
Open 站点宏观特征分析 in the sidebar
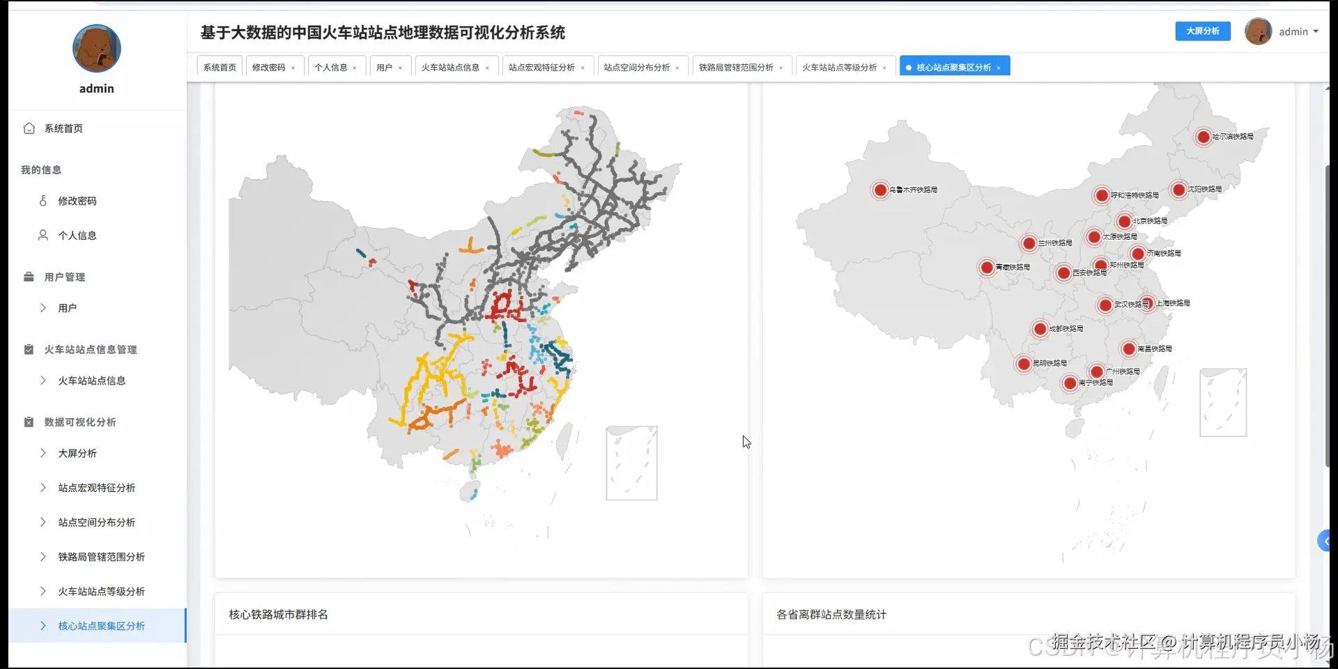(x=97, y=488)
